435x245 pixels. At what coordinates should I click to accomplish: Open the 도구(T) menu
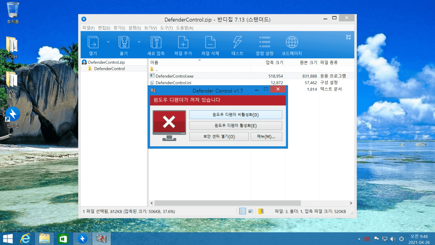(166, 28)
